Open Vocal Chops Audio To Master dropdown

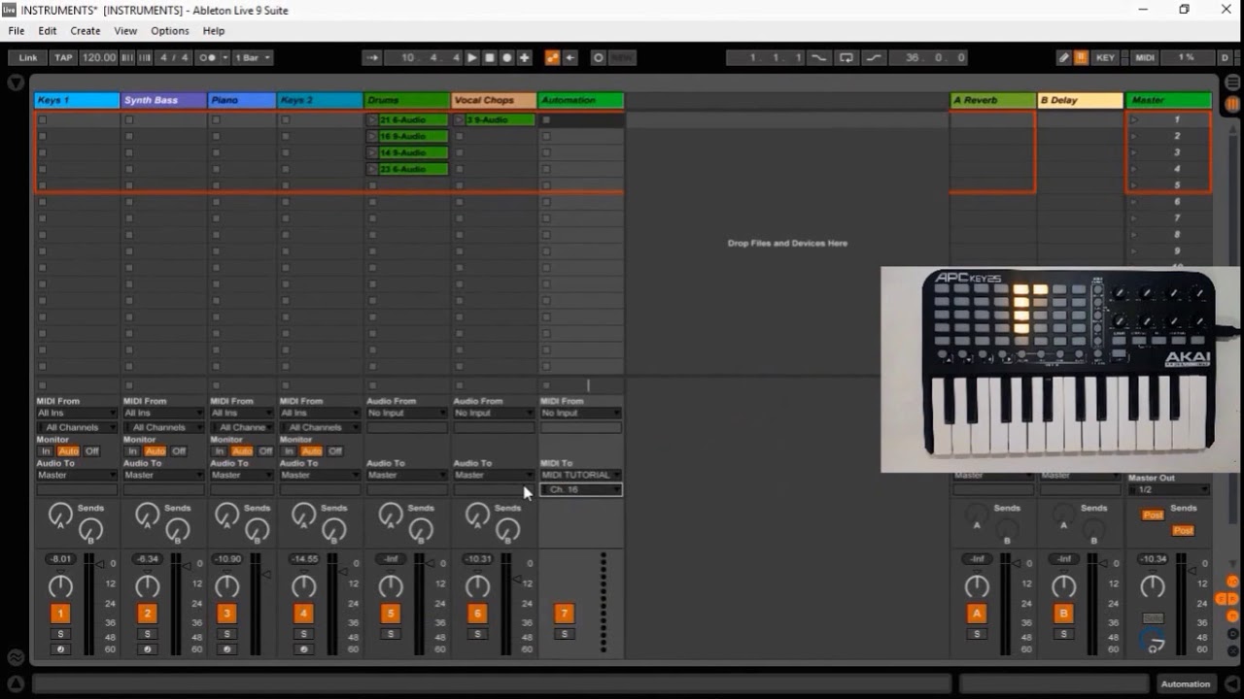(x=494, y=476)
